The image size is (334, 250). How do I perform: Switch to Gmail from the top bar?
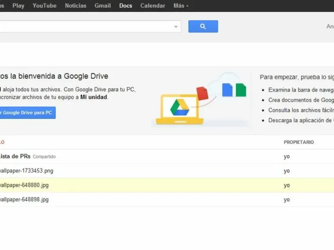pyautogui.click(x=103, y=6)
